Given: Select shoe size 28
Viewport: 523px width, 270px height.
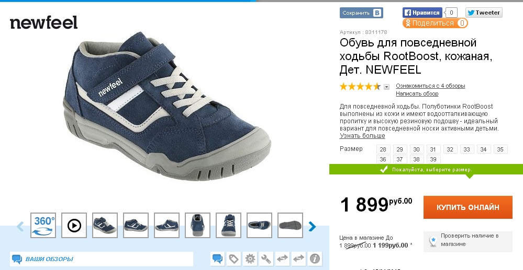Looking at the screenshot, I should [383, 149].
